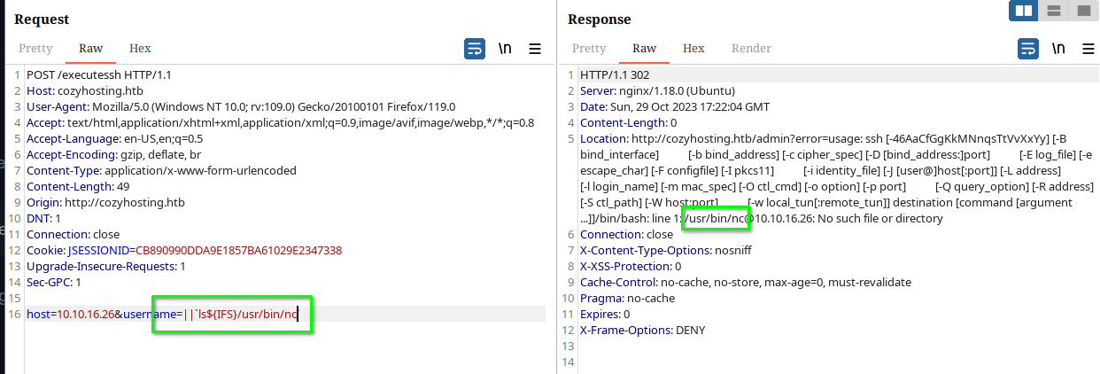Click the X-Frame-Options: DENY header
Viewport: 1100px width, 374px height.
(x=643, y=330)
